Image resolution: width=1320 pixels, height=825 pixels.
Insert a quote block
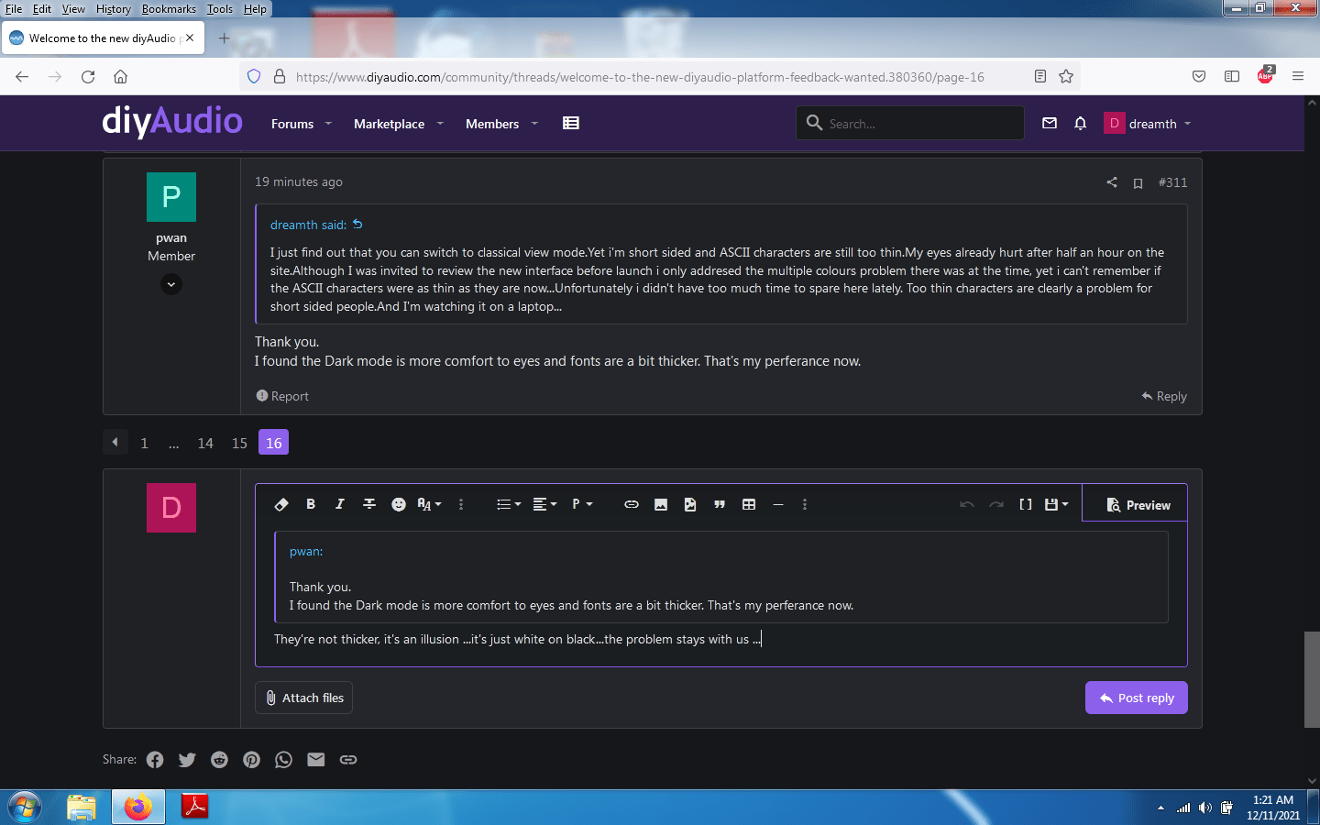[720, 504]
